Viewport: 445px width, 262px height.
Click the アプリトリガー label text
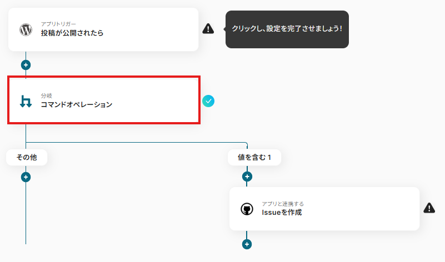[58, 24]
